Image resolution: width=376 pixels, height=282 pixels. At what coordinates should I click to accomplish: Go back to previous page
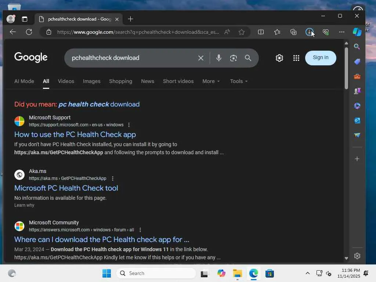coord(13,32)
